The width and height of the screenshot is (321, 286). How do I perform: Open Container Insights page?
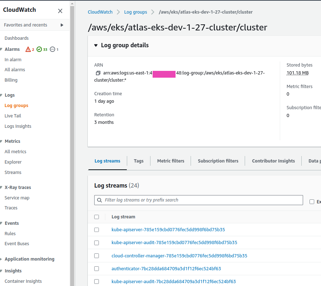[23, 281]
